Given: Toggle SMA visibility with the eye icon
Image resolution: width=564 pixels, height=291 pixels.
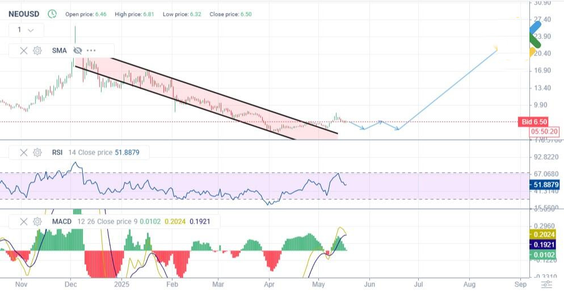Looking at the screenshot, I should point(78,50).
